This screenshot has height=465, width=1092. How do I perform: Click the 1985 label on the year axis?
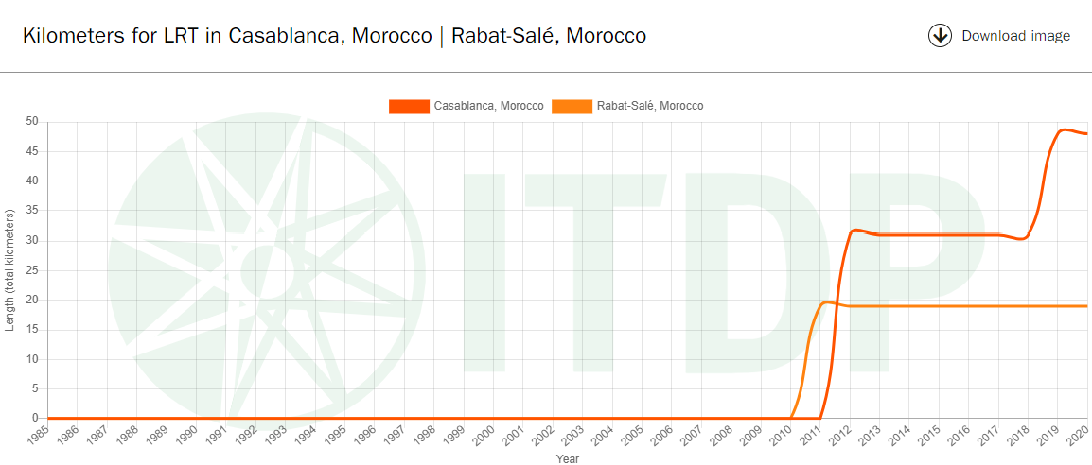click(39, 436)
